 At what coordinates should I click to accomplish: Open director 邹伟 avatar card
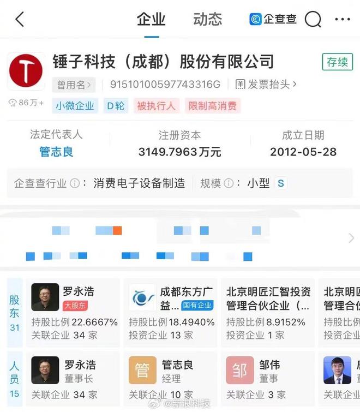[x=268, y=378]
